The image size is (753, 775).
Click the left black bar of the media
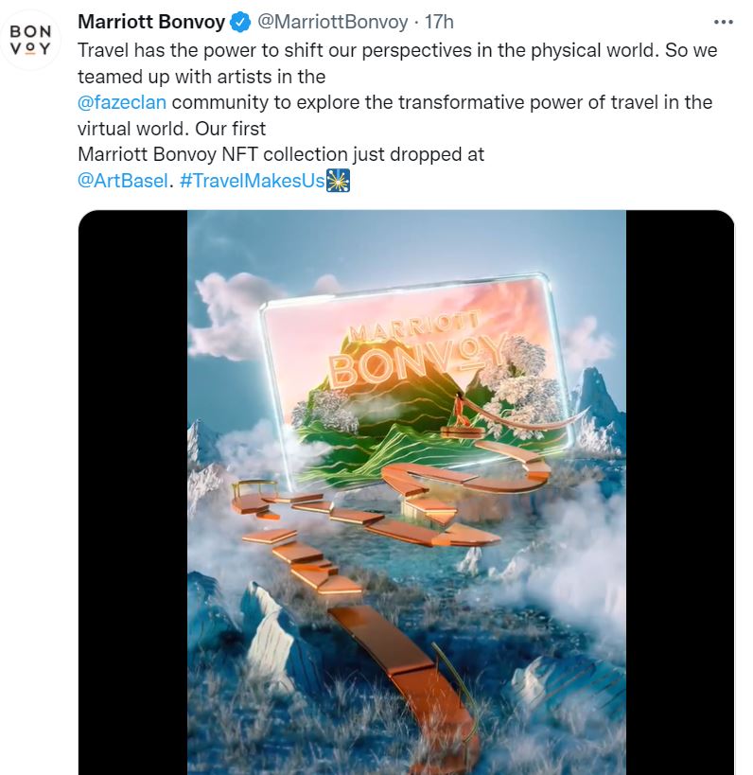point(133,492)
